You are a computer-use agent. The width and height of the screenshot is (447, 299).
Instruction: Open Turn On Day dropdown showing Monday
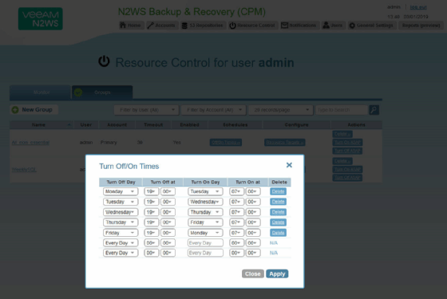coord(205,233)
